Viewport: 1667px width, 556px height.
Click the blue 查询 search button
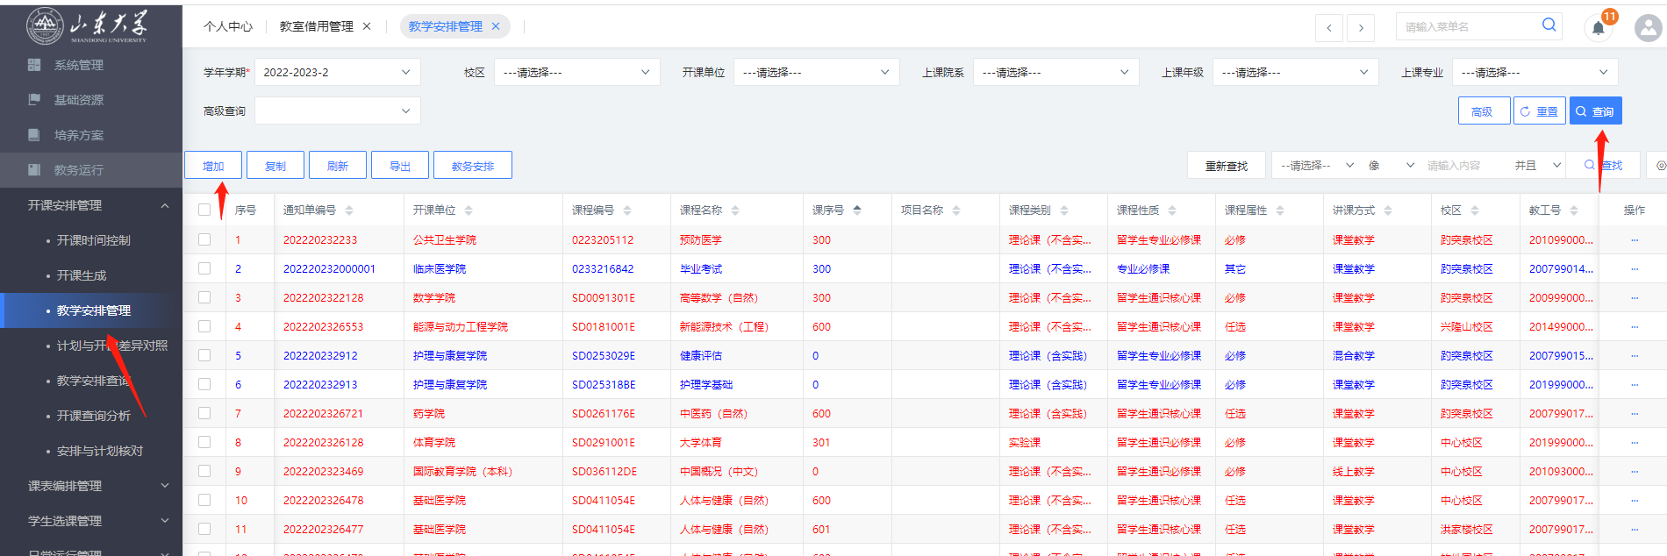1595,111
